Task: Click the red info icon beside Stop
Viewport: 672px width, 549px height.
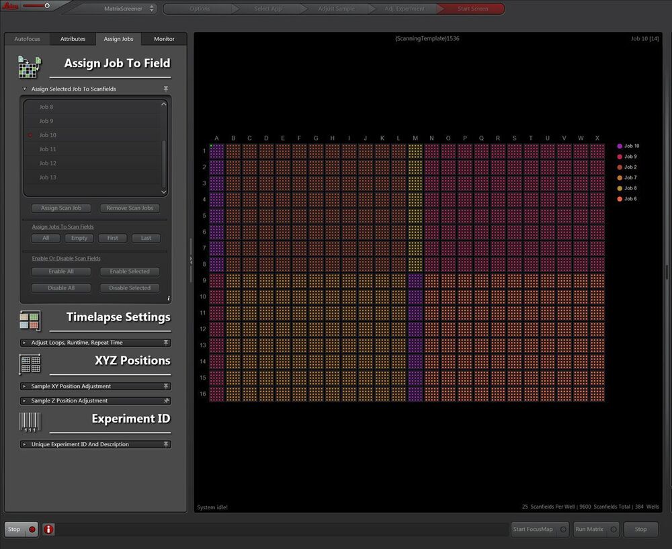Action: click(49, 530)
